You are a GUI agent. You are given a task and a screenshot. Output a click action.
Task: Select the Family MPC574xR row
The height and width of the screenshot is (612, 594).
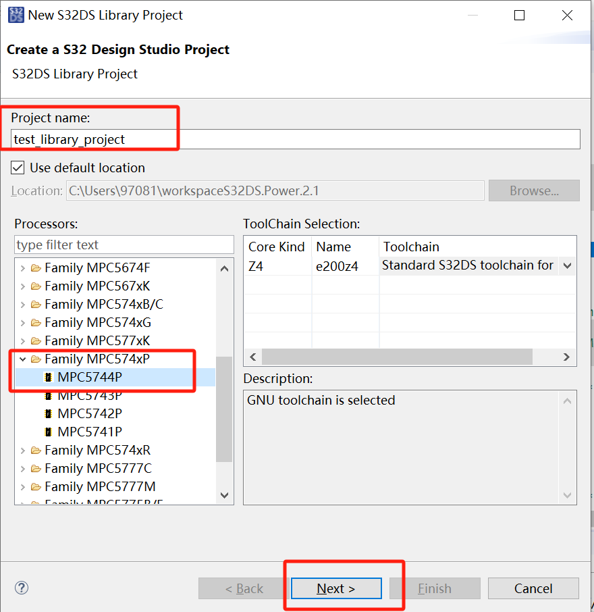click(x=97, y=451)
